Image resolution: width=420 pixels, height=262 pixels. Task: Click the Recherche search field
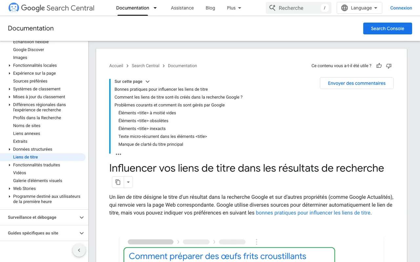click(299, 8)
